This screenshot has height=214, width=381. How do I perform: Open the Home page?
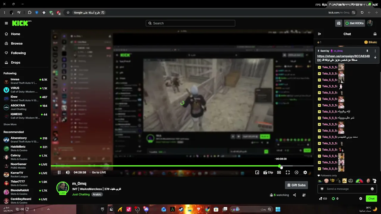pyautogui.click(x=13, y=34)
